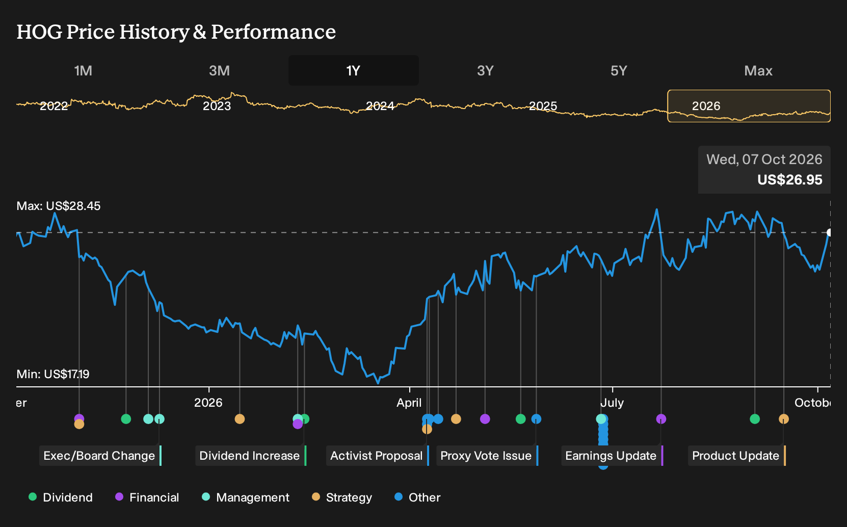Select the Max time range tab
The height and width of the screenshot is (527, 847).
[x=758, y=70]
